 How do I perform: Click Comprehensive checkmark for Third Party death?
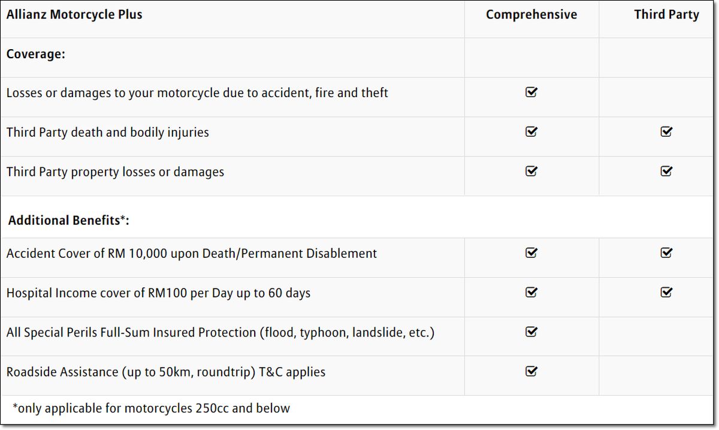[x=531, y=132]
